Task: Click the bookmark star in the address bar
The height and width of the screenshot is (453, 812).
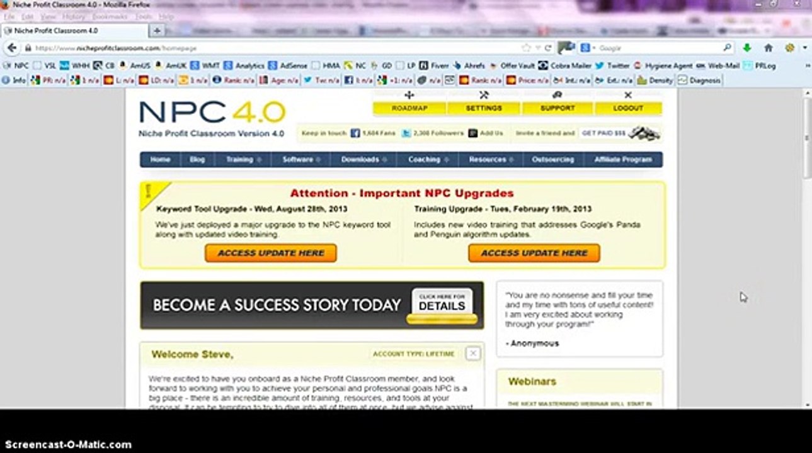Action: point(526,48)
